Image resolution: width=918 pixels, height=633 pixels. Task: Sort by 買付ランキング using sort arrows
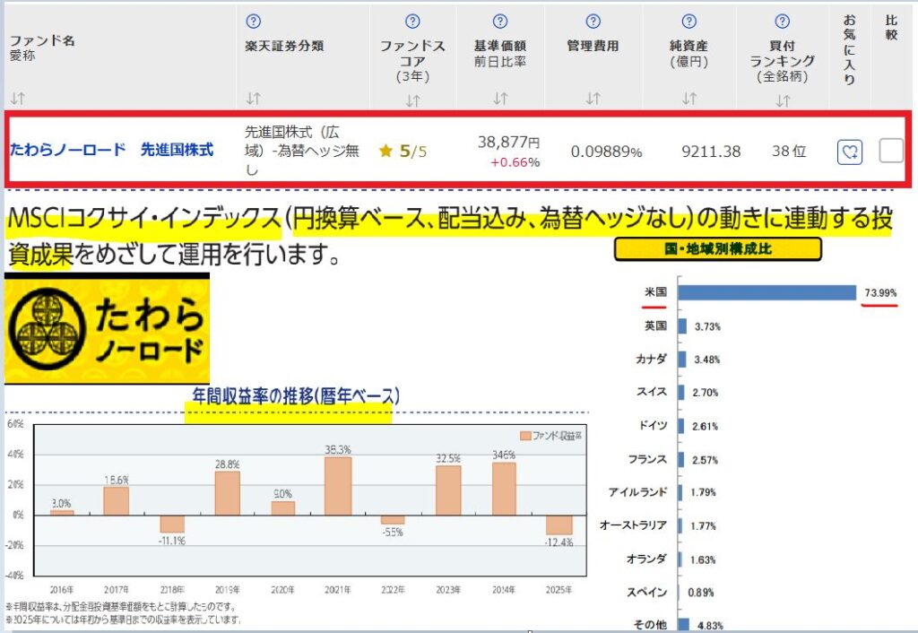(x=783, y=100)
